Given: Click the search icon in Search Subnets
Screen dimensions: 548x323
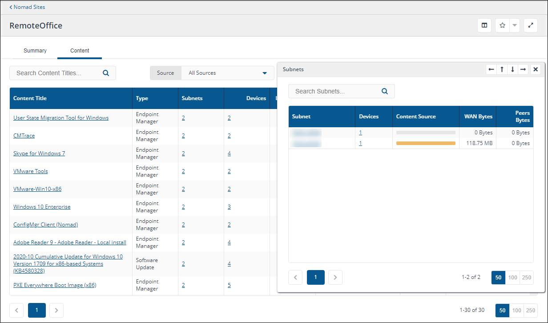Looking at the screenshot, I should tap(385, 91).
